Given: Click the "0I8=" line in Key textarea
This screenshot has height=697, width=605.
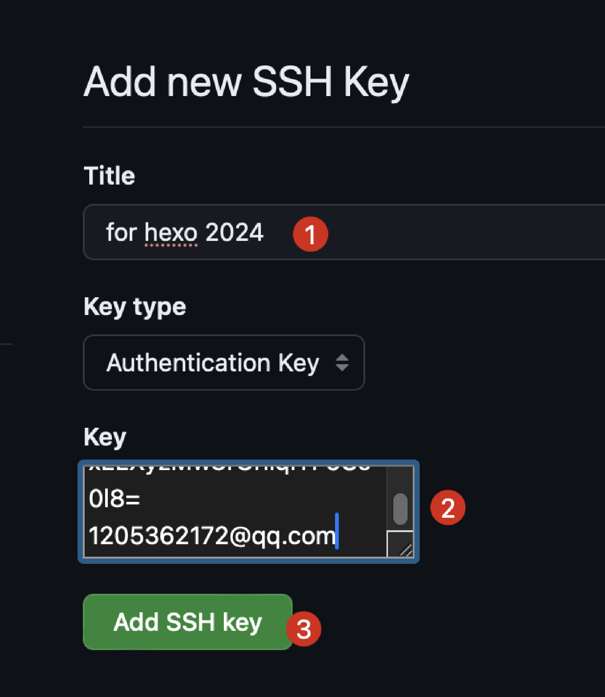Looking at the screenshot, I should (x=114, y=498).
